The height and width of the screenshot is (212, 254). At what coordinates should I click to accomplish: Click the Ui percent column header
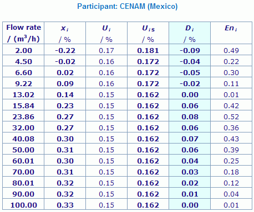coord(106,33)
